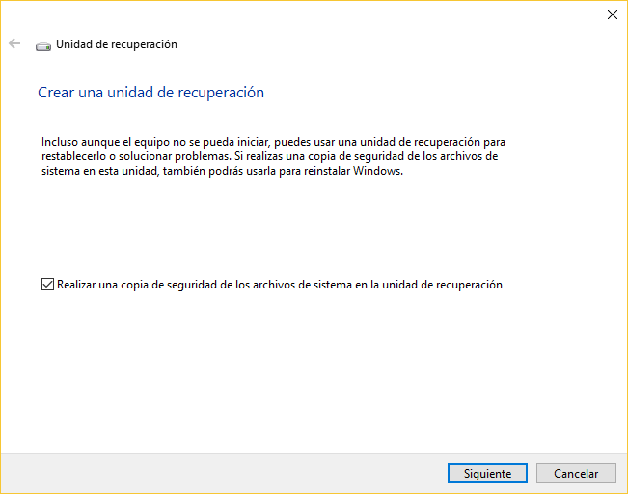Viewport: 628px width, 494px height.
Task: Close the recovery drive wizard window
Action: (x=612, y=14)
